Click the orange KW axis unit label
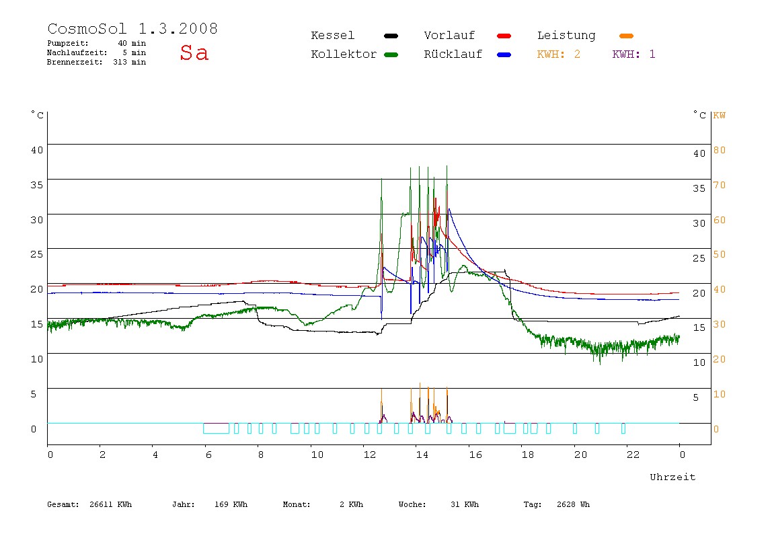Viewport: 772px width, 546px height. pos(720,116)
